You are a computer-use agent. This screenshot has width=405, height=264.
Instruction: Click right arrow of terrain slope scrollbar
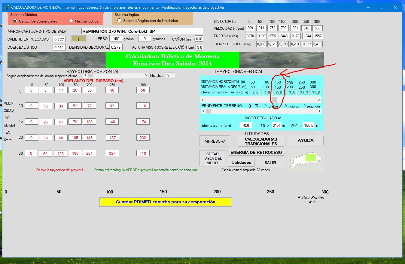[x=319, y=111]
